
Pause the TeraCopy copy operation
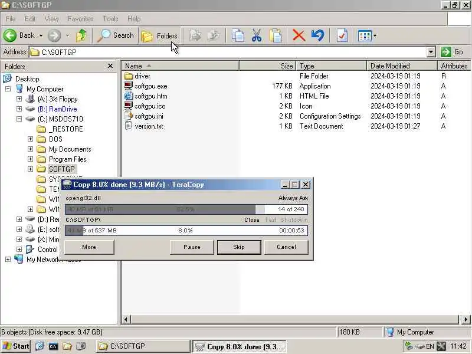point(192,247)
